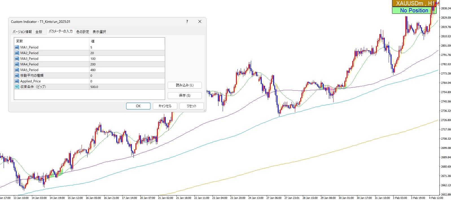Open the バージョン情報 tab
The width and height of the screenshot is (451, 200).
coord(22,32)
